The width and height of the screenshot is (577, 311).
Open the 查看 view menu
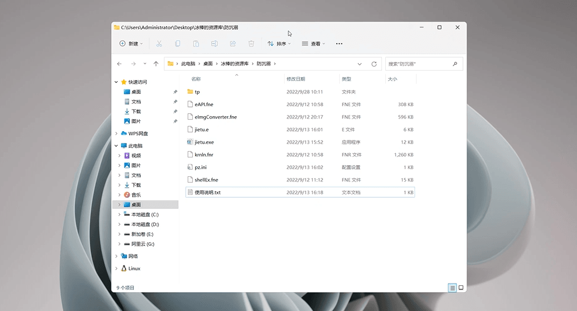pos(313,44)
